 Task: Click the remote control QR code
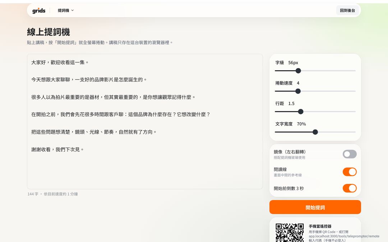tap(290, 233)
